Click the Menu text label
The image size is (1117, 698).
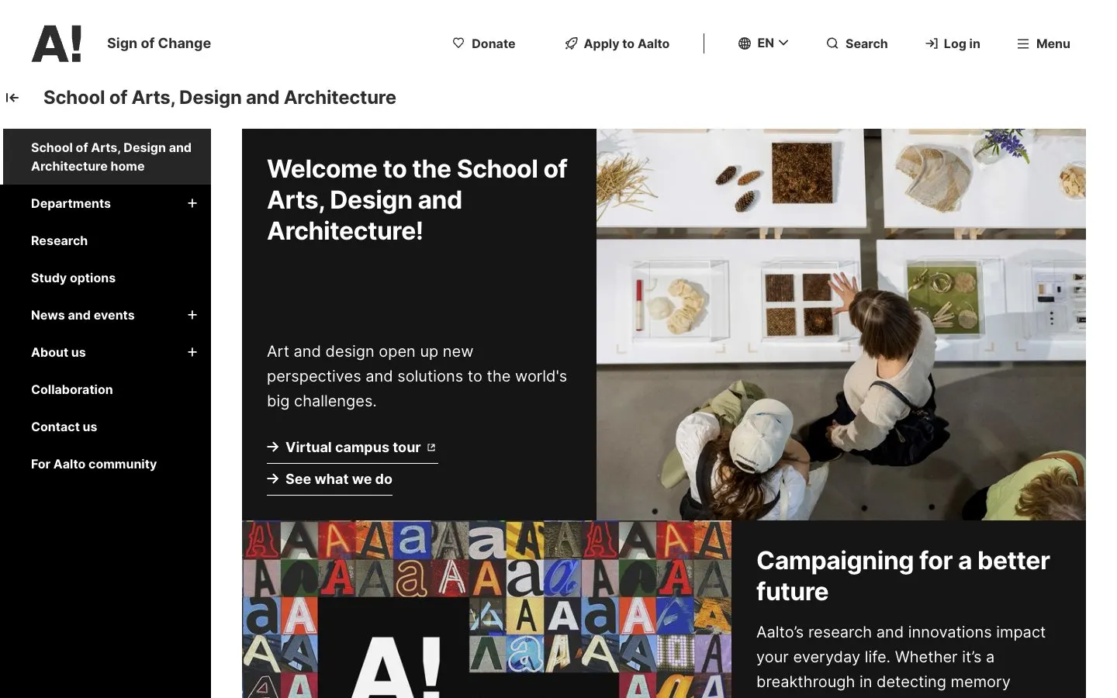1053,43
